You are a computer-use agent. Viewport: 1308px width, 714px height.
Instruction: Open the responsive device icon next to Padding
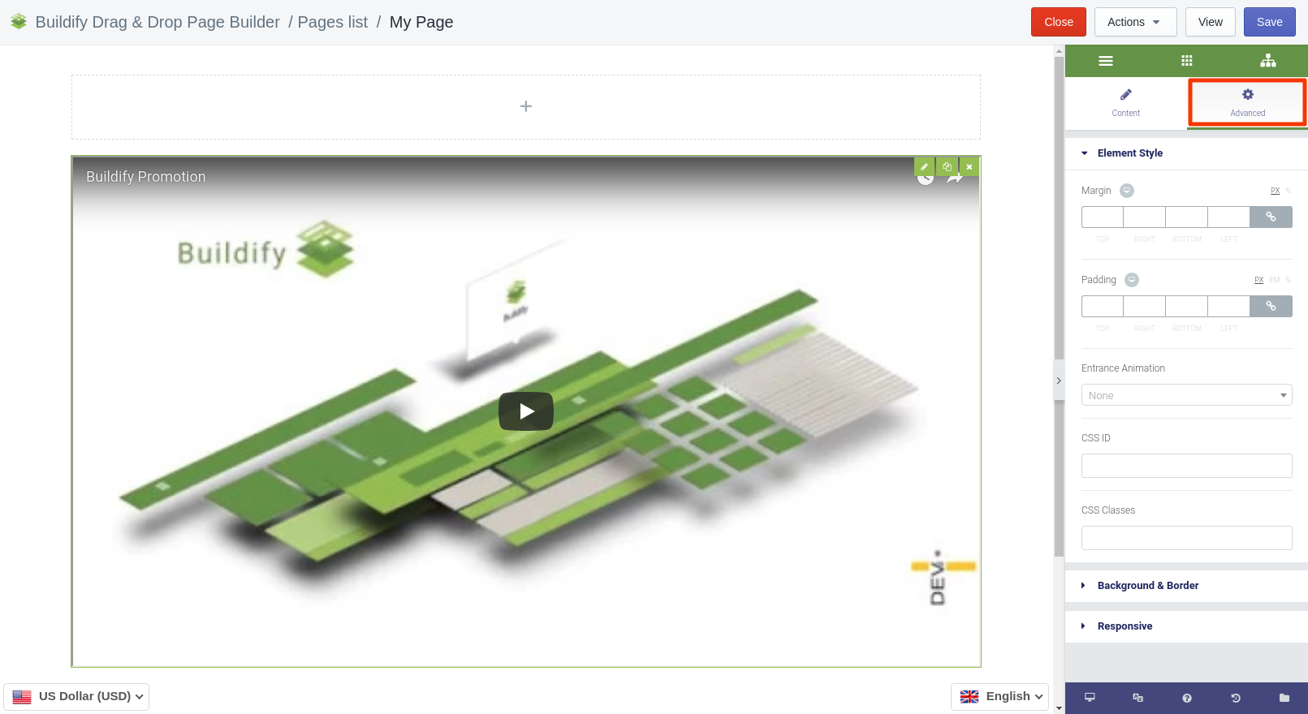[1132, 280]
